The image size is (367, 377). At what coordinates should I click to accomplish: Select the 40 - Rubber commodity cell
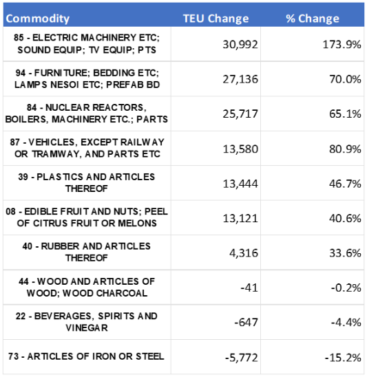click(x=87, y=252)
